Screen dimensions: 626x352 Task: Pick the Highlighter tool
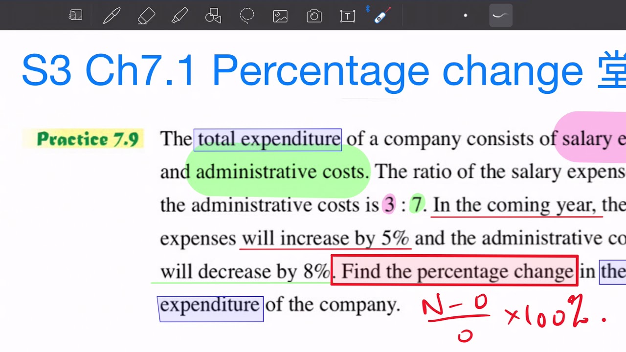click(179, 15)
